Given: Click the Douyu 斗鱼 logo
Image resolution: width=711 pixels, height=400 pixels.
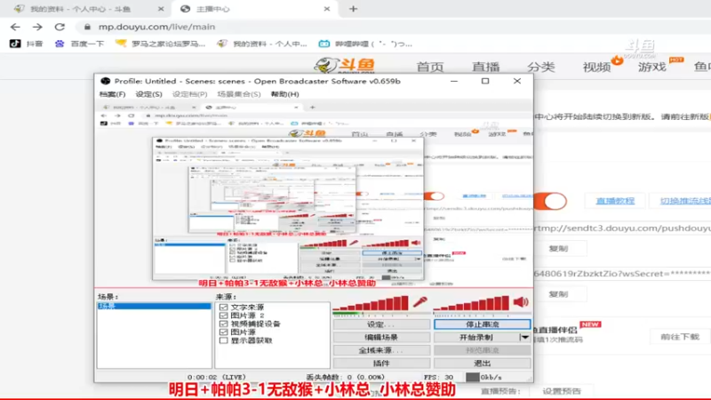Looking at the screenshot, I should [345, 66].
